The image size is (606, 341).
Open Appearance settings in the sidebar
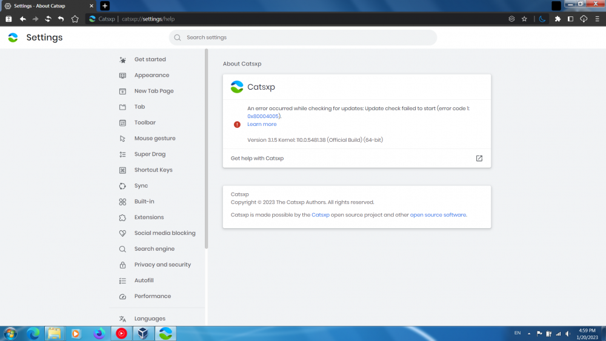point(151,75)
